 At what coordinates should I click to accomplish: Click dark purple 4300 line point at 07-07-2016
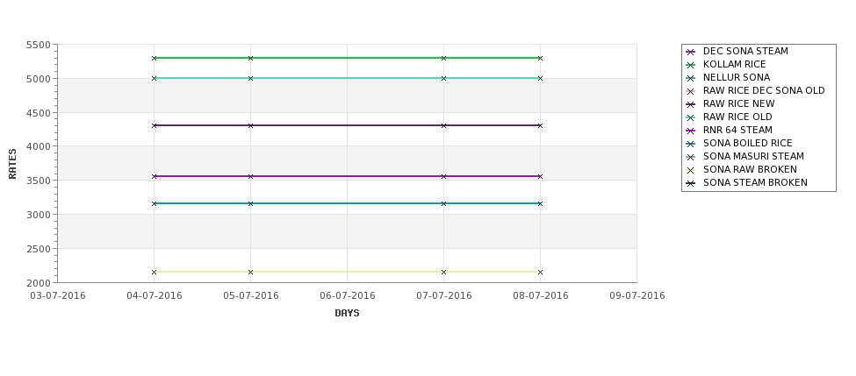[x=444, y=126]
